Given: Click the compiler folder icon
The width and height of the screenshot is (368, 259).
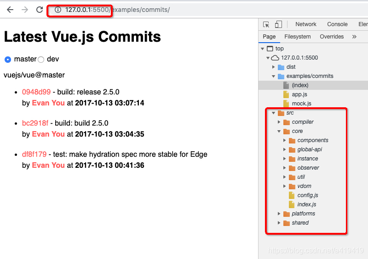Looking at the screenshot, I should point(286,122).
